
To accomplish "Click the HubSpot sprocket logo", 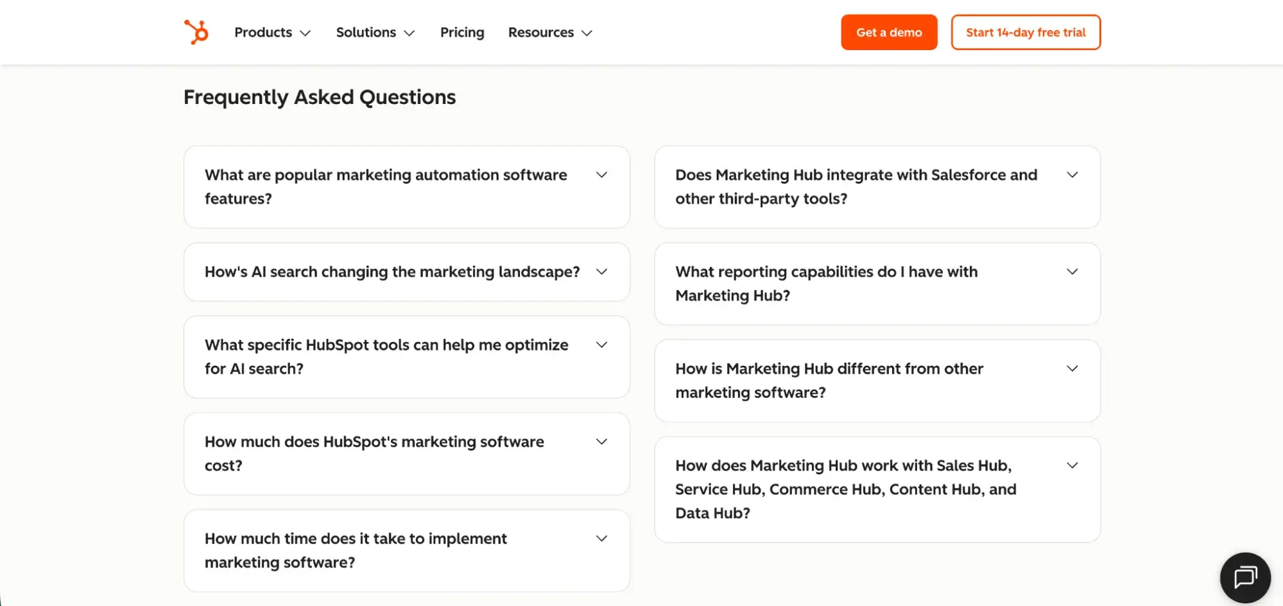I will (x=196, y=32).
